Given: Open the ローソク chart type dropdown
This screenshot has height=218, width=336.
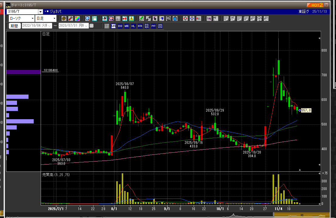Looking at the screenshot, I should pyautogui.click(x=32, y=19).
